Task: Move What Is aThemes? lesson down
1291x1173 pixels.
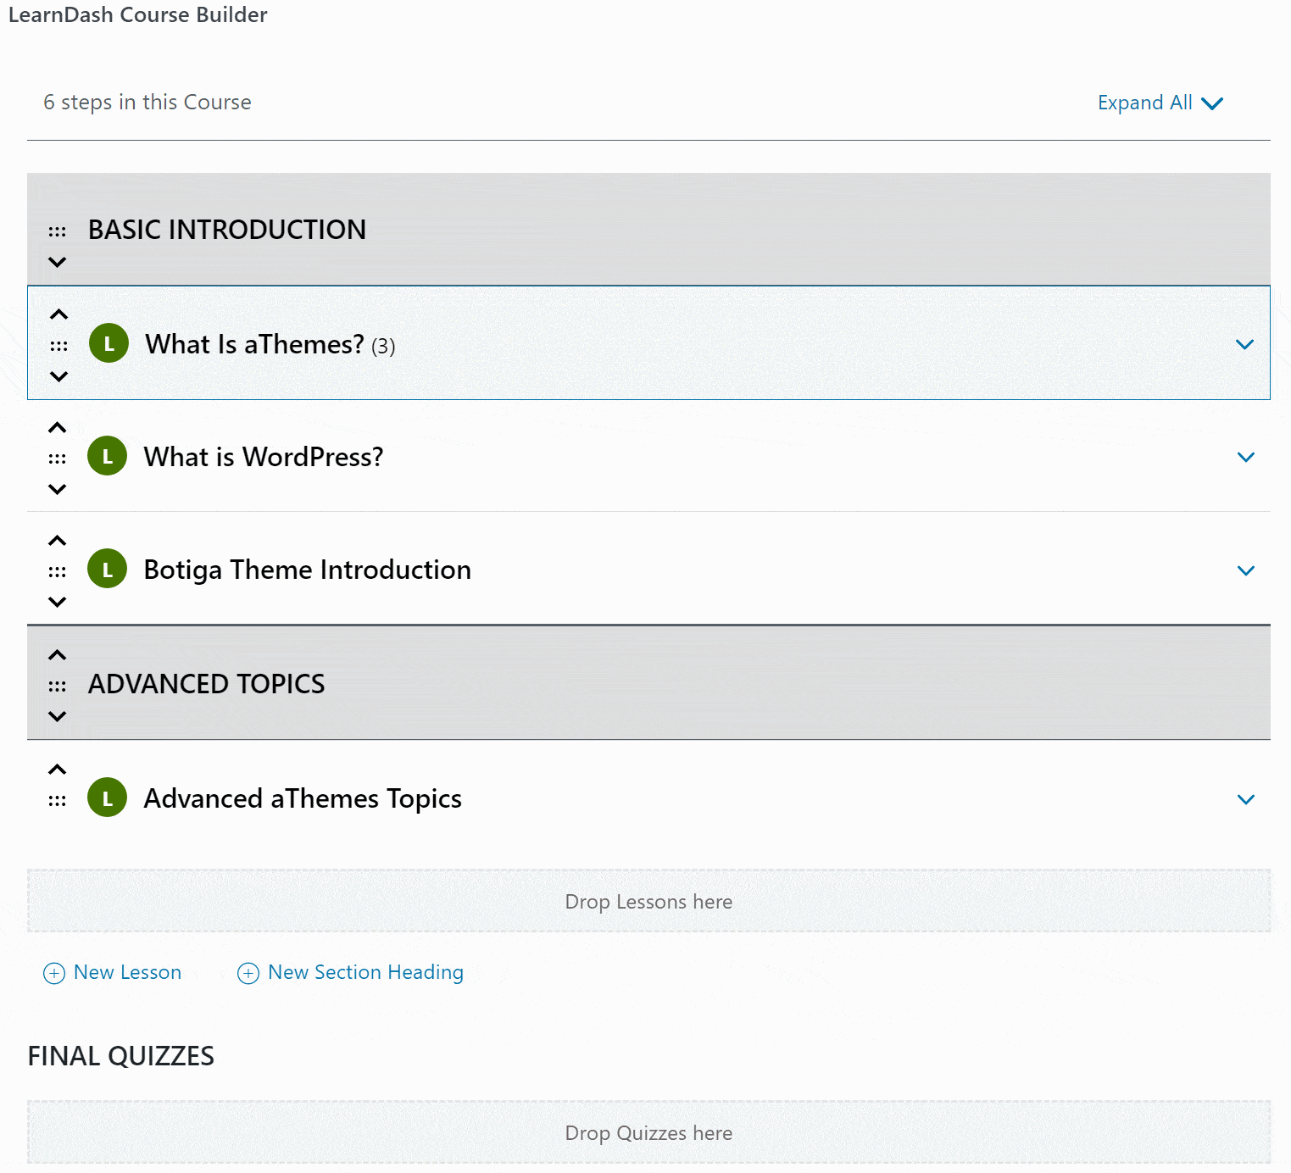Action: [x=58, y=376]
